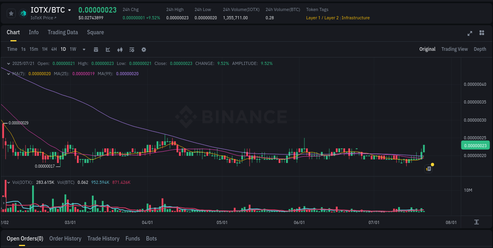Screen dimensions: 493x248
Task: Open the extra timeframes dropdown arrow
Action: (x=84, y=49)
